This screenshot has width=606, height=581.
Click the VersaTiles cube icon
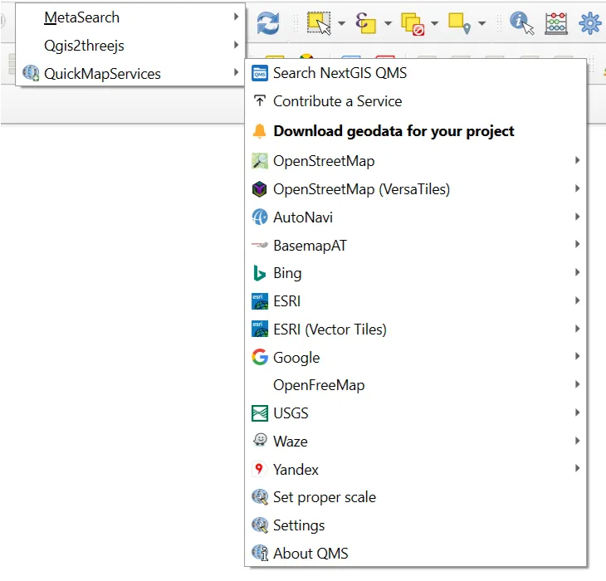click(260, 189)
